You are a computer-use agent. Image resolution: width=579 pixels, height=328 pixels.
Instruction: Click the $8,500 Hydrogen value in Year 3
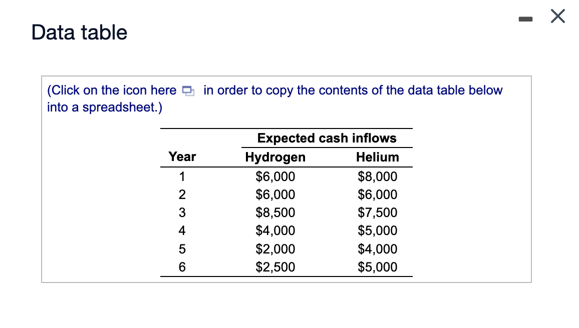pos(275,212)
